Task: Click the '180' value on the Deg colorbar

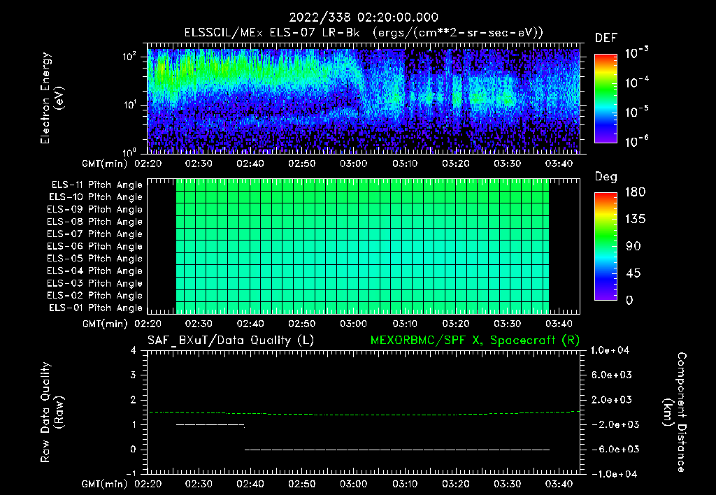Action: click(x=635, y=192)
